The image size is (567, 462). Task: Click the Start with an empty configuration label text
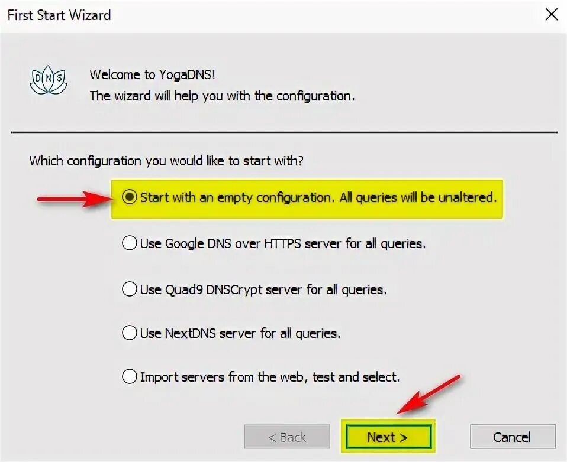click(x=318, y=197)
